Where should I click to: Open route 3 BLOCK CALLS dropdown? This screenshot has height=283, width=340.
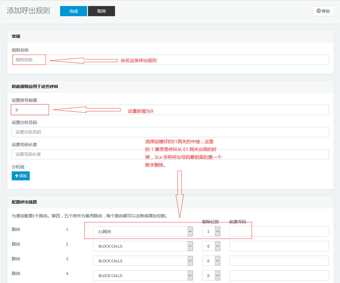coord(143,261)
